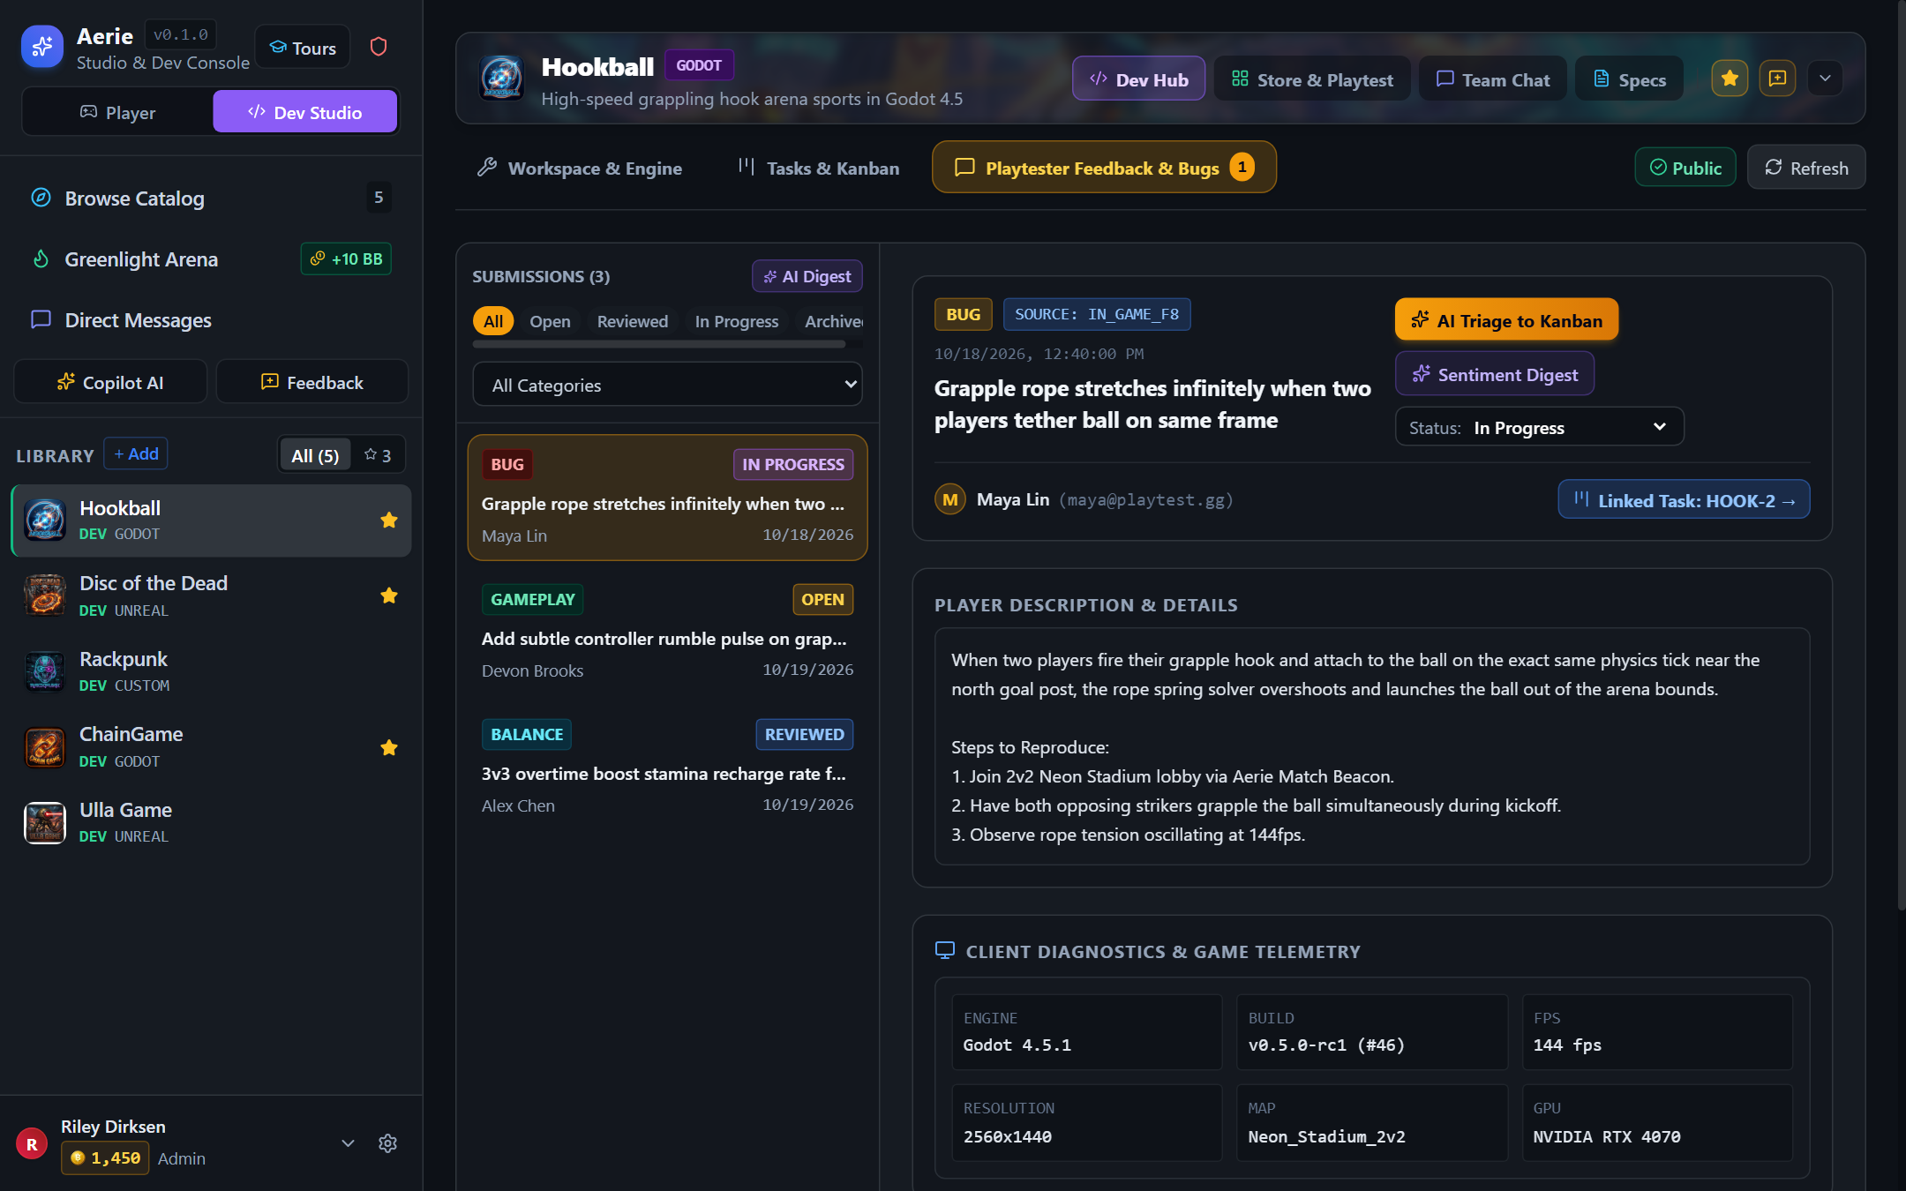Open Browse Catalog
This screenshot has height=1191, width=1906.
211,198
